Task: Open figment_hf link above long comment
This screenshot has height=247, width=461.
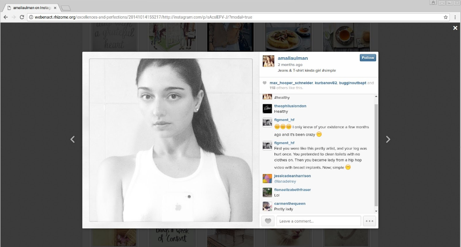Action: coord(284,143)
